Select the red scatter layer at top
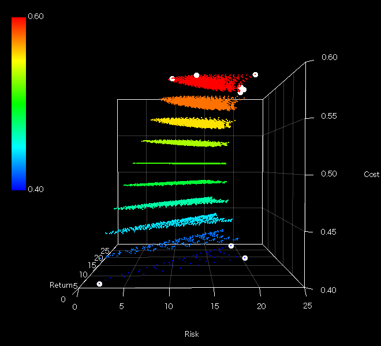Screen dimensions: 381x346 click(x=209, y=82)
